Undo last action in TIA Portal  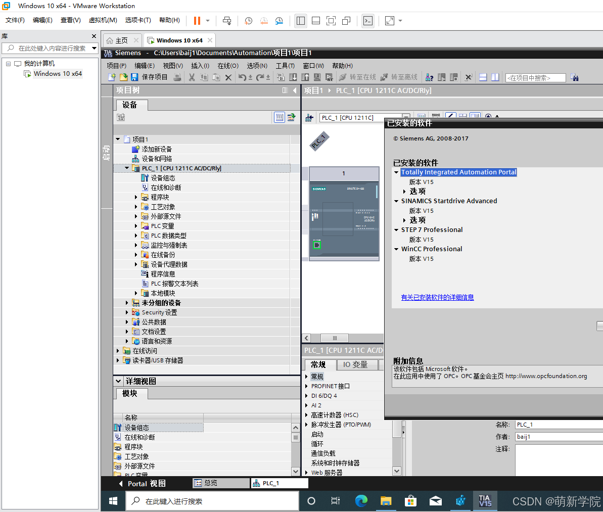click(x=242, y=77)
